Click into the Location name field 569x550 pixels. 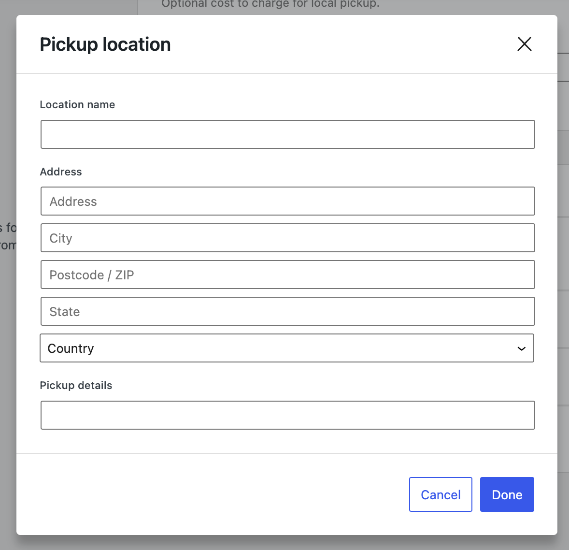287,134
